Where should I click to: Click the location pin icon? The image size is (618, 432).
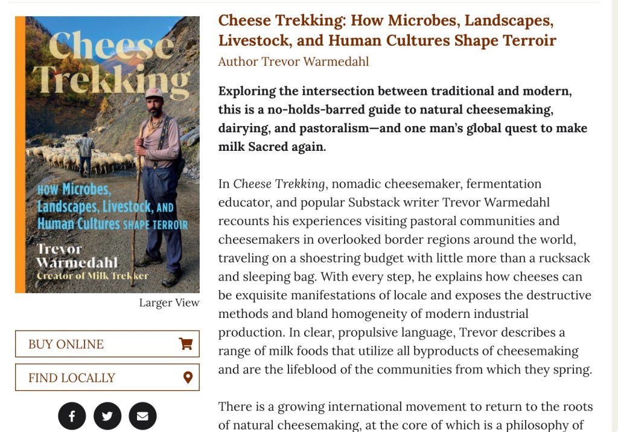[188, 378]
